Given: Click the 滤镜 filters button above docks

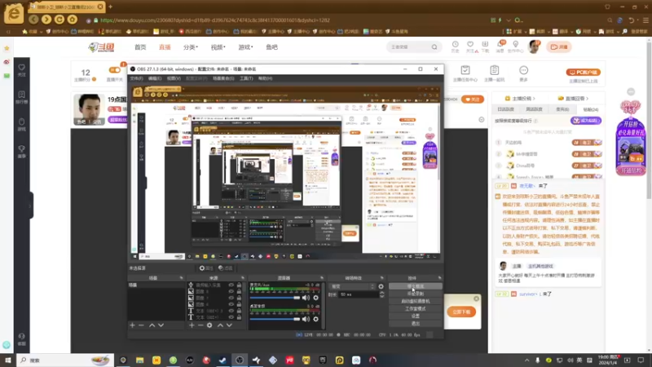Looking at the screenshot, I should tap(226, 268).
